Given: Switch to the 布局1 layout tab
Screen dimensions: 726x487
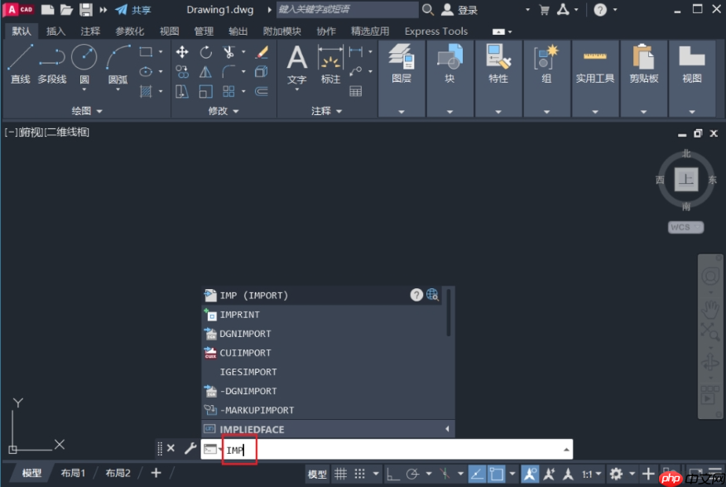Looking at the screenshot, I should point(73,473).
